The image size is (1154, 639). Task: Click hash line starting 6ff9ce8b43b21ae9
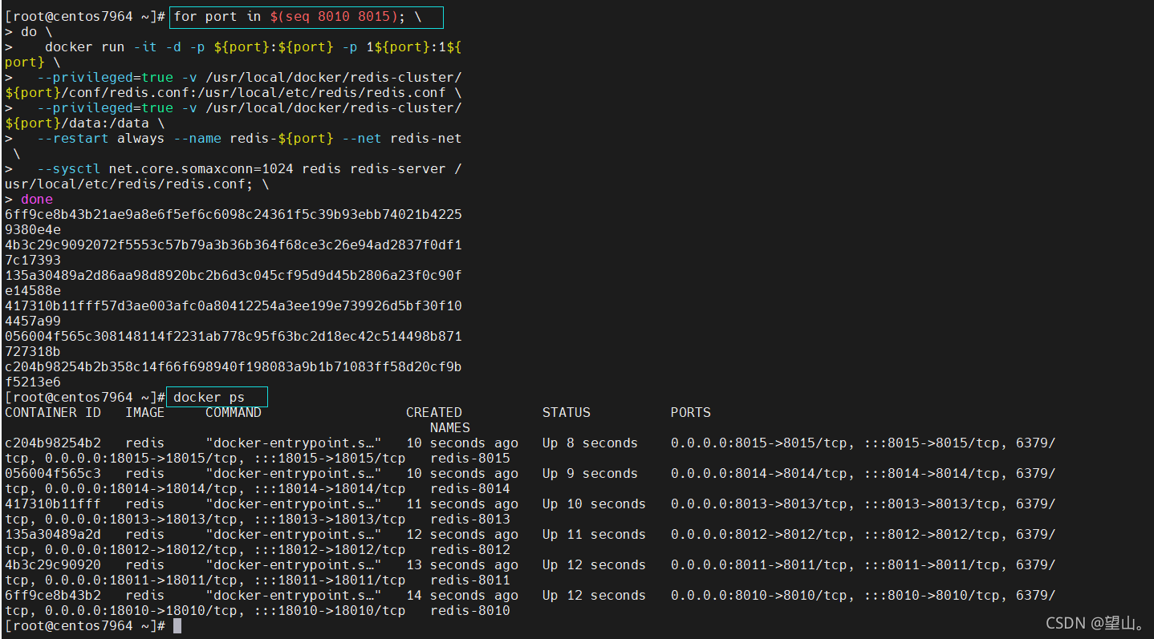(x=234, y=215)
